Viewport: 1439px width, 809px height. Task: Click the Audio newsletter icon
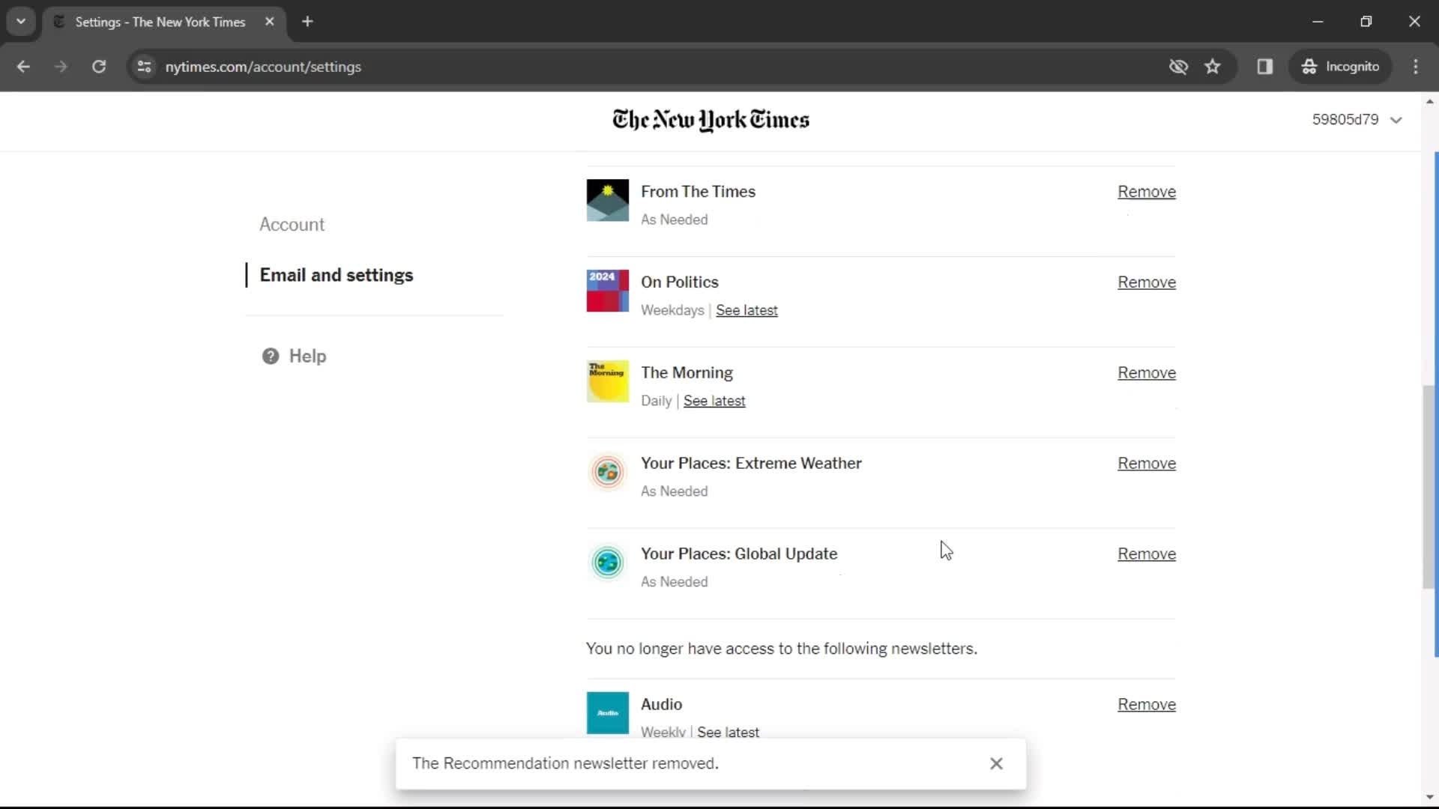point(608,713)
